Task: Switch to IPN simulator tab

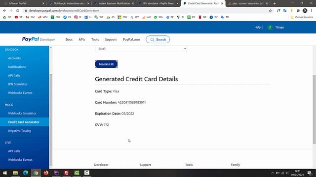Action: pos(158,3)
